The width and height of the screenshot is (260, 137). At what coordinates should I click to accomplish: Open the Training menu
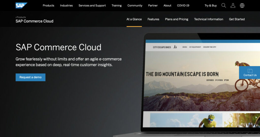pyautogui.click(x=117, y=6)
